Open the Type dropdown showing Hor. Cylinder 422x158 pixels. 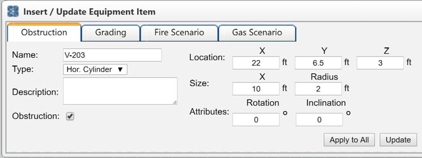pos(95,70)
